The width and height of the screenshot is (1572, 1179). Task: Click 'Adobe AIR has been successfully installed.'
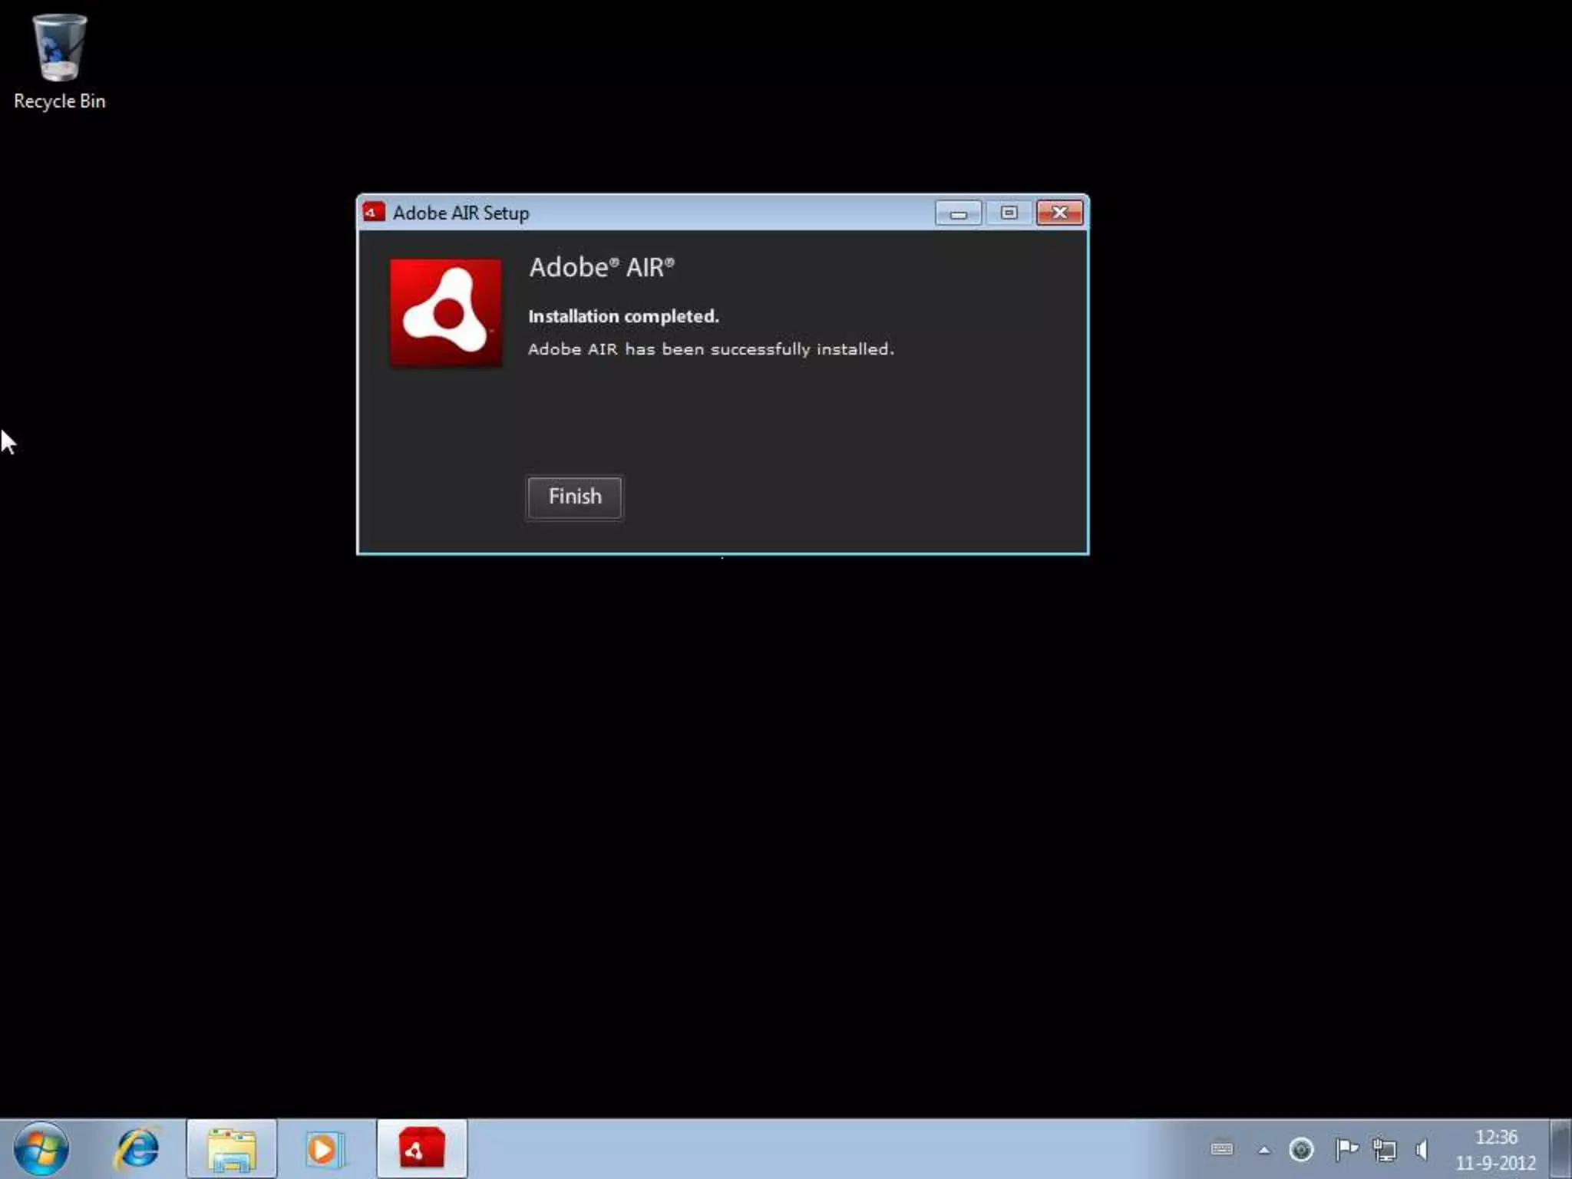tap(711, 349)
